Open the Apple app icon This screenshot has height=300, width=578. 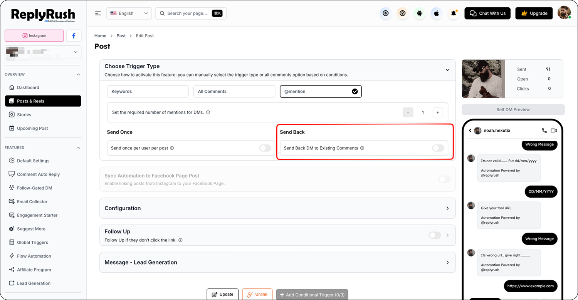coord(437,13)
